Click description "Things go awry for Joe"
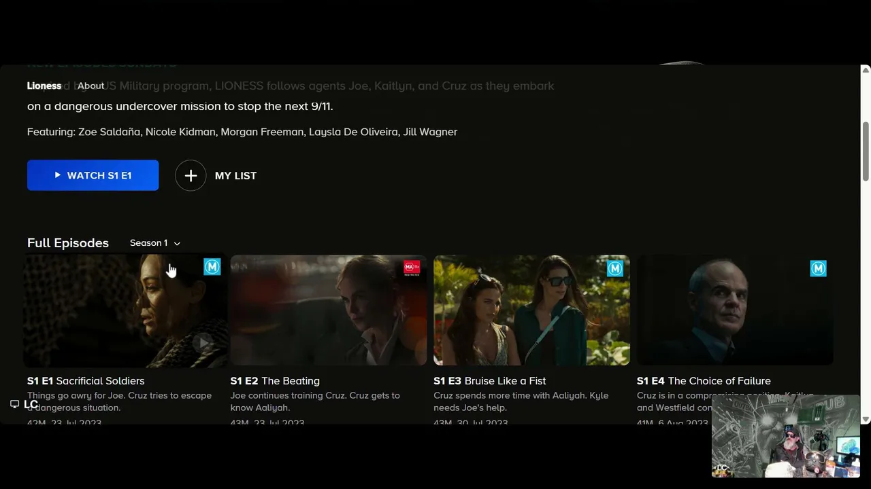This screenshot has height=489, width=871. pos(119,401)
